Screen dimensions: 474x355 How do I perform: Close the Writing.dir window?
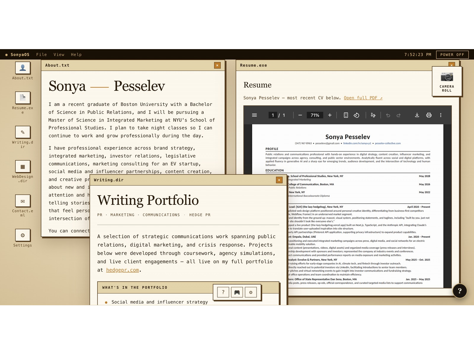click(279, 180)
